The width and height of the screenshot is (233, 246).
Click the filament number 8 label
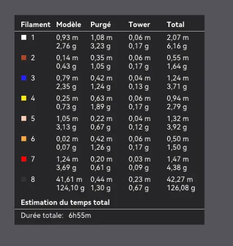33,180
